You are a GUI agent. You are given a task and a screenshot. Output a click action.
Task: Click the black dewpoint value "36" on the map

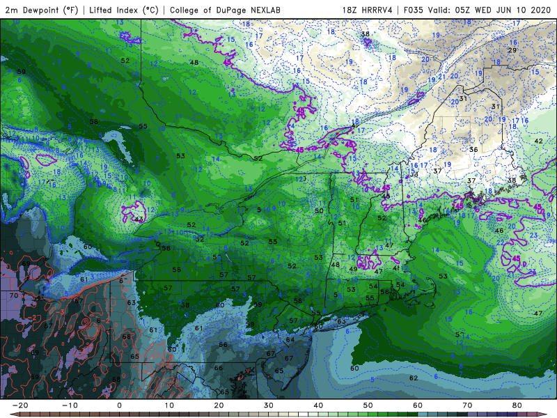[x=473, y=149]
